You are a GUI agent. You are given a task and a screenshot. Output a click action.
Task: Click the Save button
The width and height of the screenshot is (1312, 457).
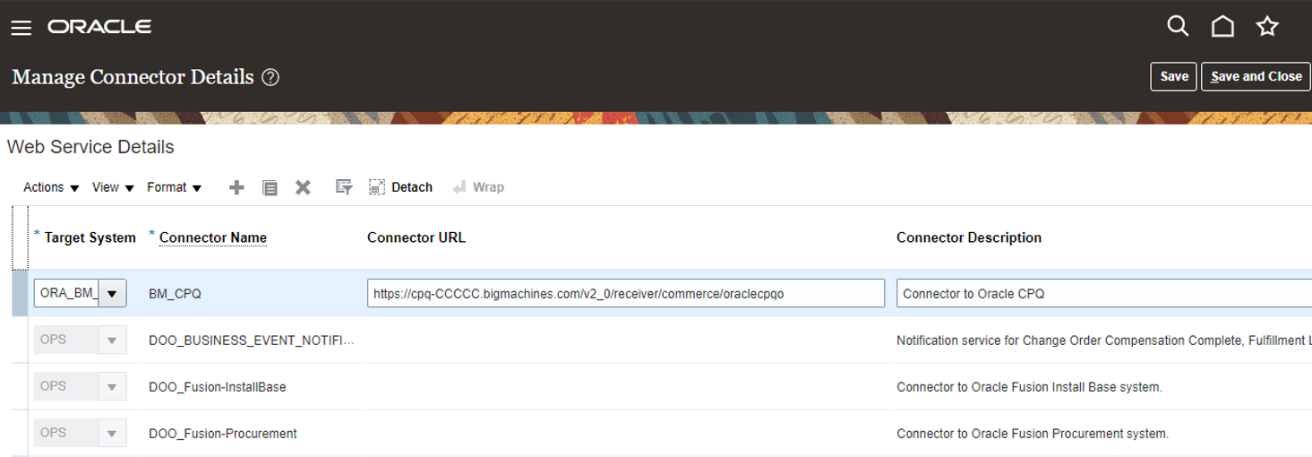1173,76
